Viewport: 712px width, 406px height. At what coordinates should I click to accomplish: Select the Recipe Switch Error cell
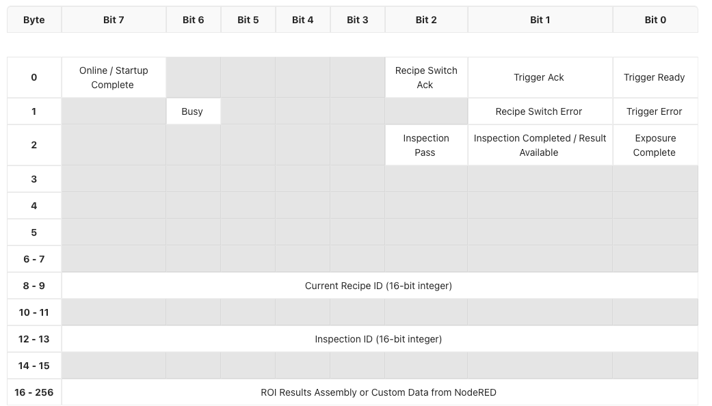pos(539,111)
